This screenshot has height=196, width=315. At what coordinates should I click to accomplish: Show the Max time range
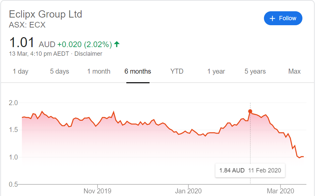(294, 71)
